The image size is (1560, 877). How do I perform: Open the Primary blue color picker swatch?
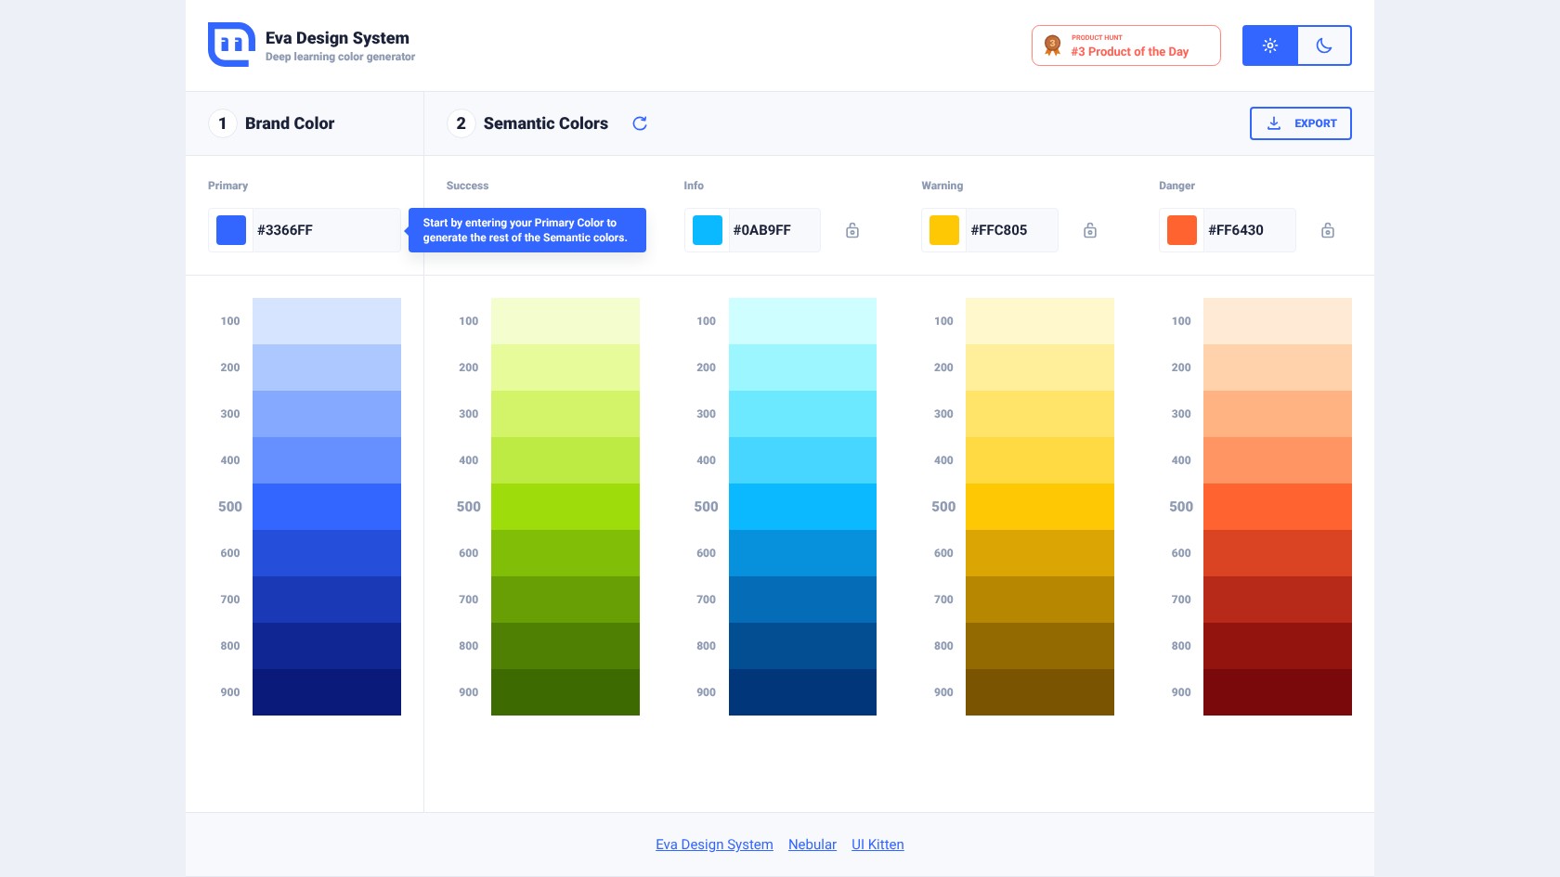pos(231,230)
